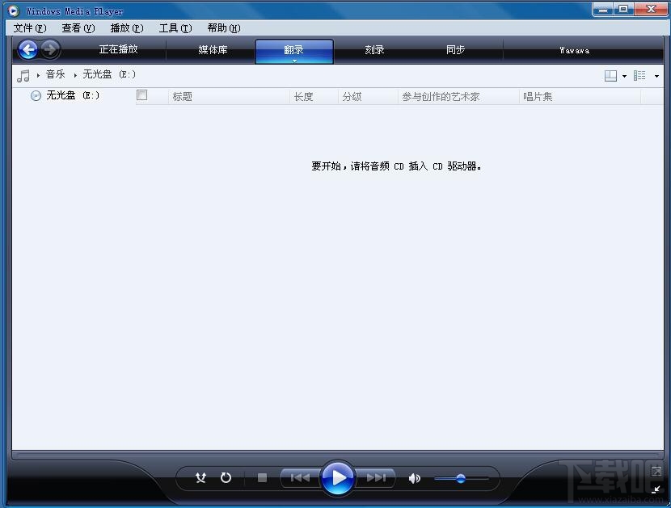Mute the audio volume
The height and width of the screenshot is (508, 671).
pos(414,478)
